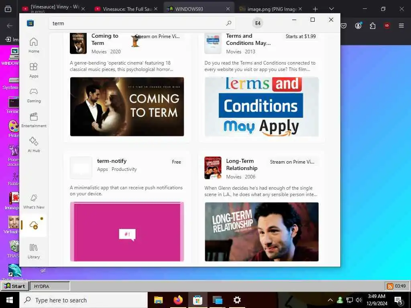Click Windows93 Start button
411x308 pixels.
click(15, 286)
